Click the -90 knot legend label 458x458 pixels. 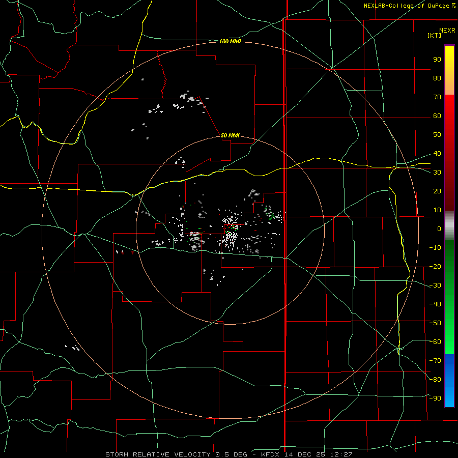point(435,398)
